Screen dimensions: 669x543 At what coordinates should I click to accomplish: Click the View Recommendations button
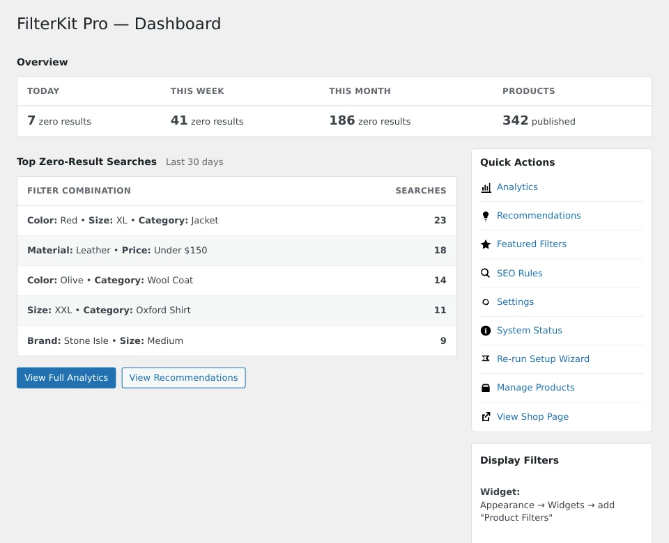(x=183, y=377)
